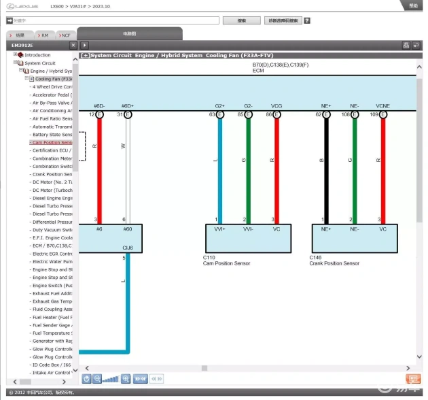Zoom in the wiring diagram
The image size is (428, 400).
(125, 379)
